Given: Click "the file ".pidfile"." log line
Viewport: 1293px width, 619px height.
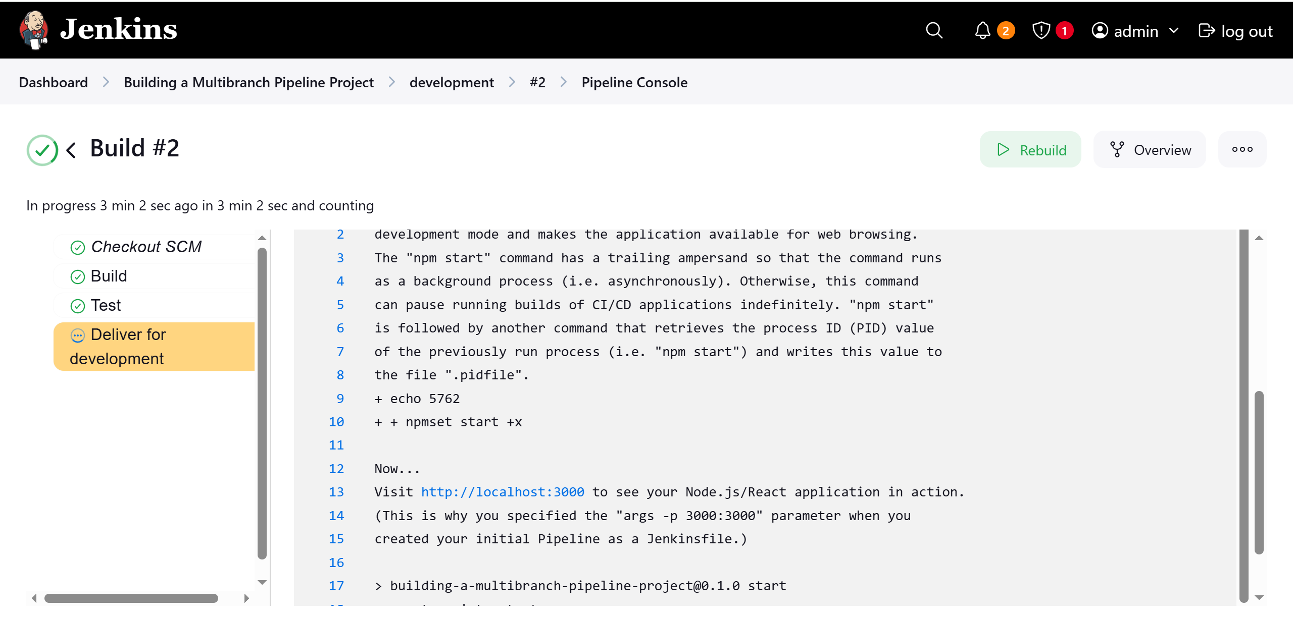Looking at the screenshot, I should (451, 375).
